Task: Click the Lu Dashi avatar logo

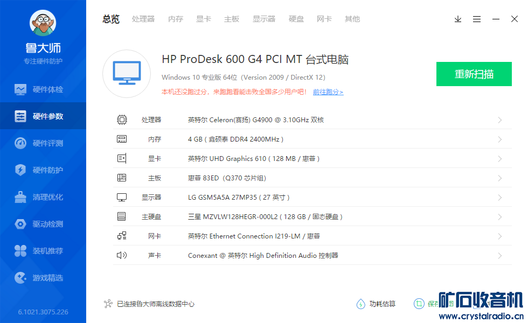Action: click(43, 23)
